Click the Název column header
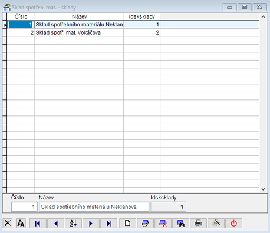Image resolution: width=270 pixels, height=233 pixels. click(79, 16)
